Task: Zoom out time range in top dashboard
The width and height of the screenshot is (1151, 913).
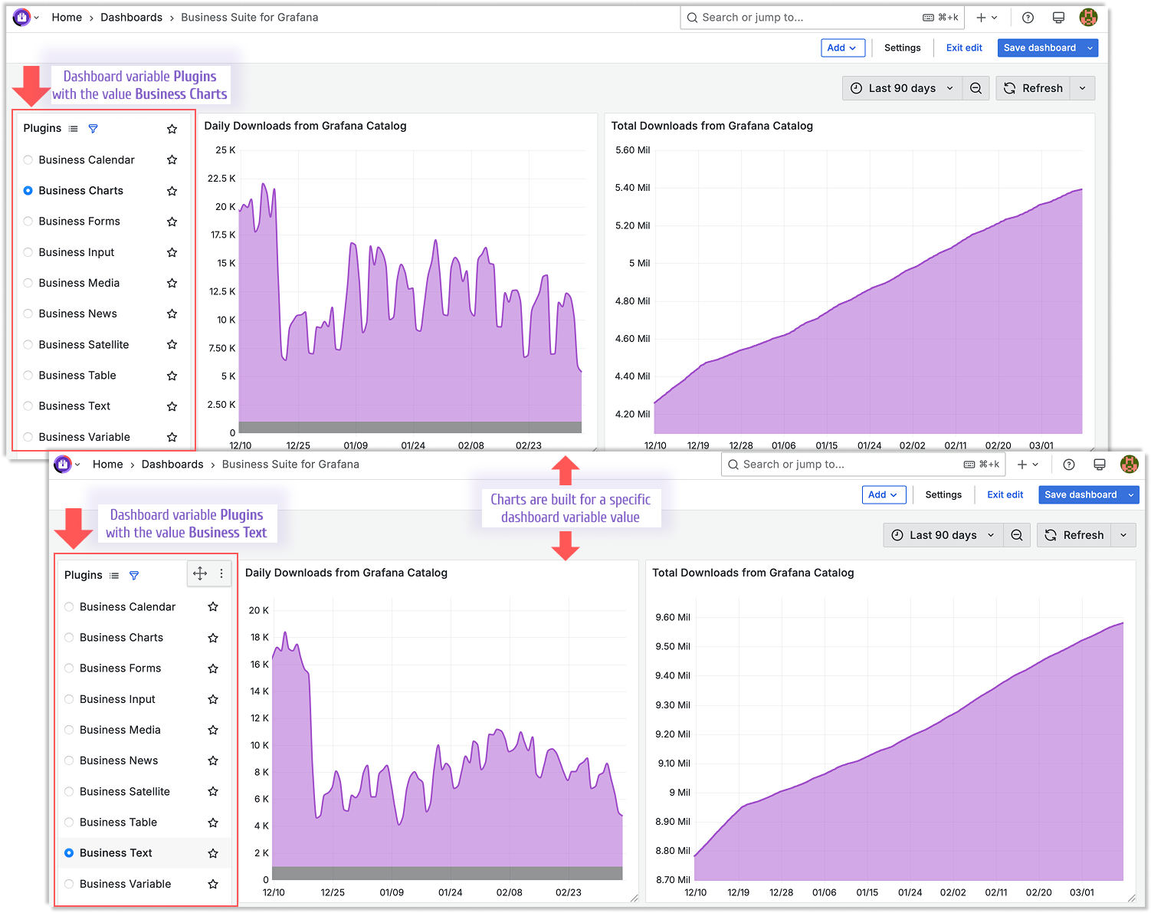Action: pyautogui.click(x=976, y=88)
